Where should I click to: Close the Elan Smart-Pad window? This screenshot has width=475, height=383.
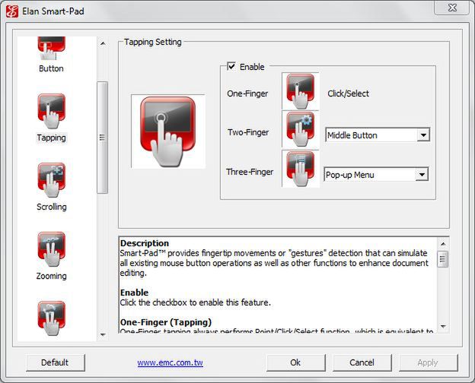coord(452,8)
